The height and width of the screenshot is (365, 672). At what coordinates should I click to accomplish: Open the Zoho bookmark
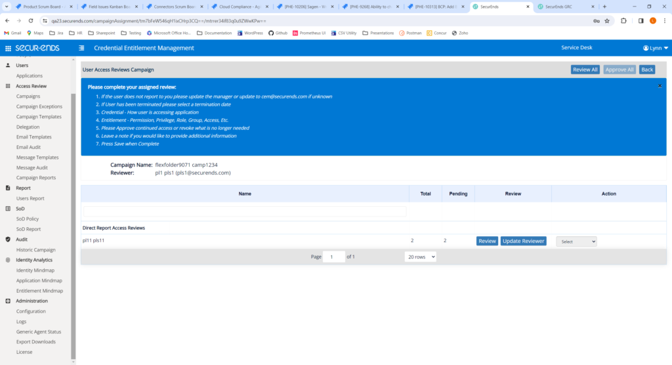[460, 33]
